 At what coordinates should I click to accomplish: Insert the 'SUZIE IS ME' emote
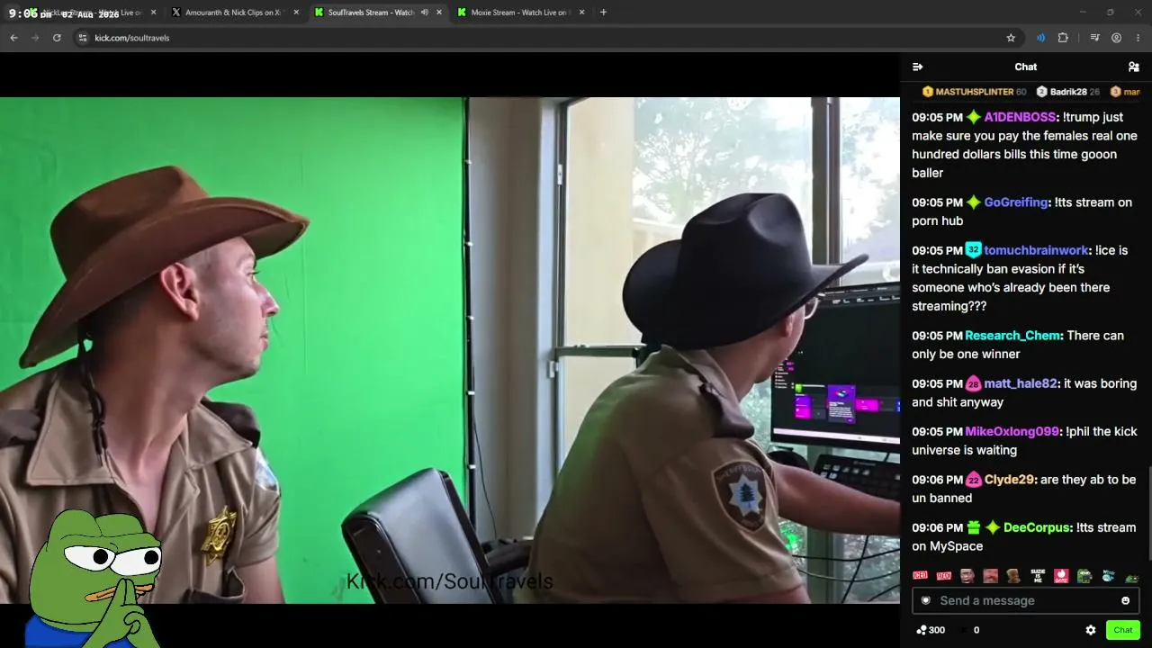coord(1038,576)
